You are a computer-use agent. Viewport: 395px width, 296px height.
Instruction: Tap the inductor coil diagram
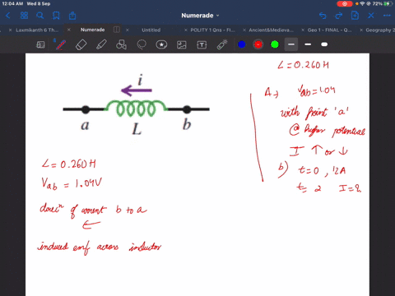[x=137, y=108]
